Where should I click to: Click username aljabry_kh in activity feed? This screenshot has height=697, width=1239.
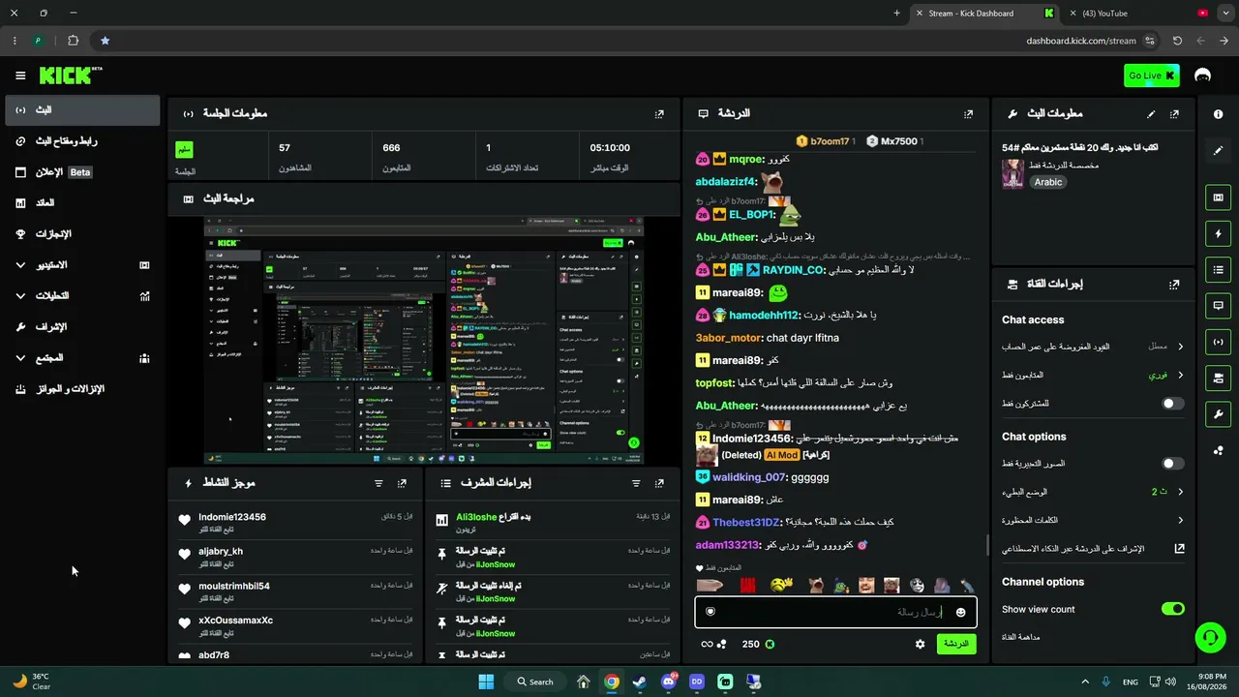[x=221, y=552]
